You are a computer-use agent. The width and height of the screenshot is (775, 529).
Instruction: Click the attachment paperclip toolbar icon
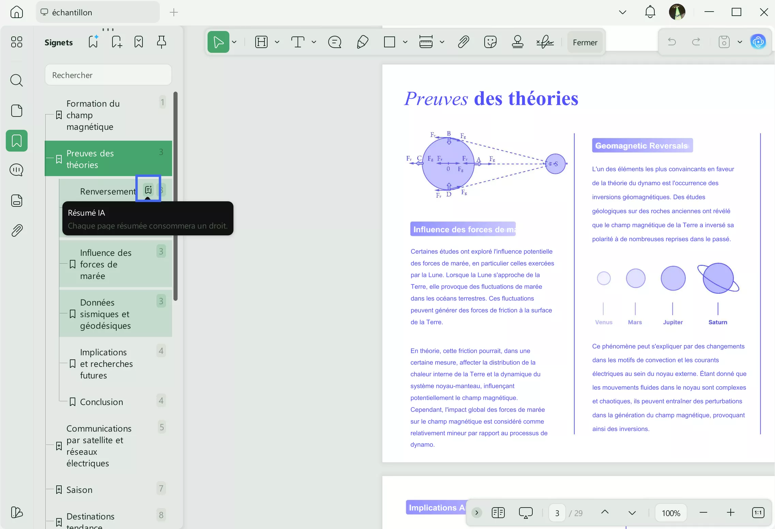pos(463,42)
